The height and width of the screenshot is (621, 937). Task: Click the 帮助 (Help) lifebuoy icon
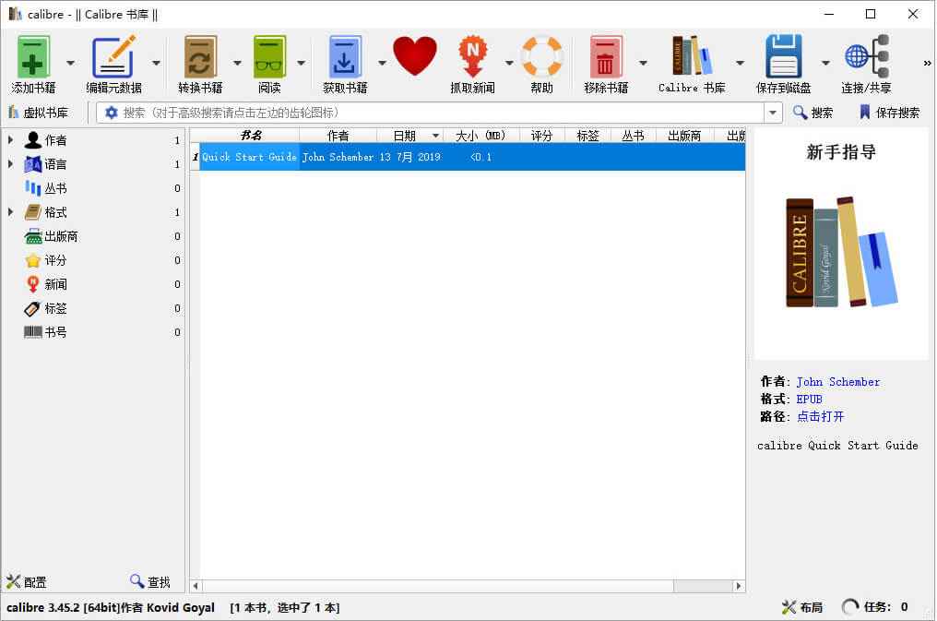(x=542, y=57)
